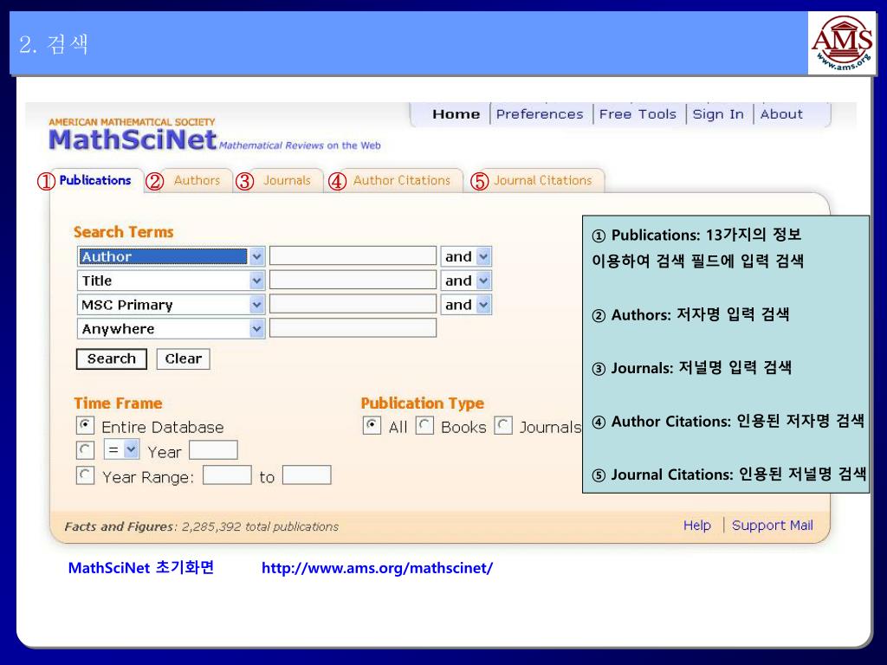Click the MSC Primary search term input
The width and height of the screenshot is (887, 665).
point(353,304)
